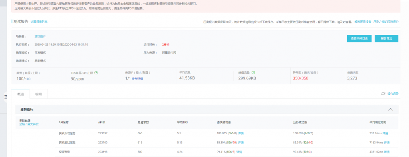Open the 操作记录 link

coord(393,93)
